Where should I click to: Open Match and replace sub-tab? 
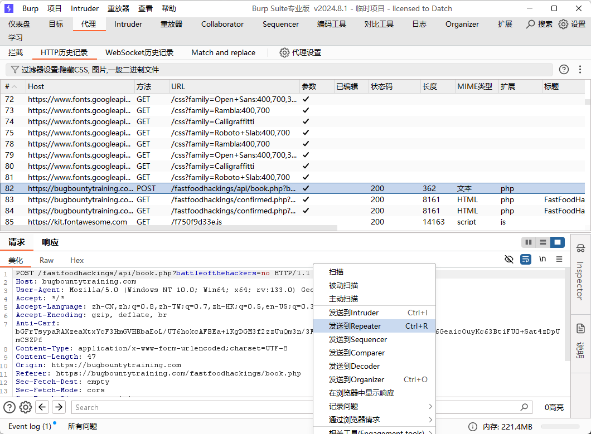[x=223, y=52]
